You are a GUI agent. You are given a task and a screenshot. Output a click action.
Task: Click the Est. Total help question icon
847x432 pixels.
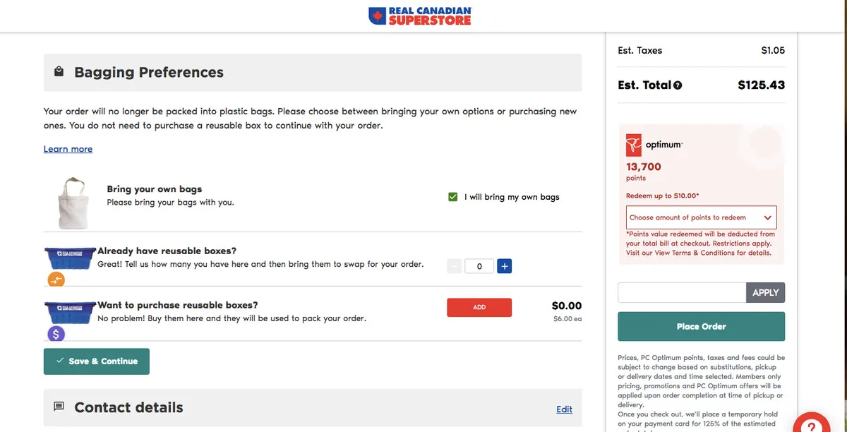pos(678,85)
